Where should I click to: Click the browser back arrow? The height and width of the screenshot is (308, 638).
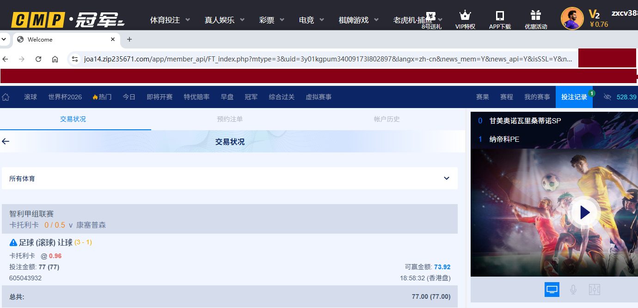point(6,59)
